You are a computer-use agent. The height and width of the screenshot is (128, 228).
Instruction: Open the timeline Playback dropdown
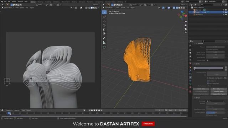click(x=10, y=110)
